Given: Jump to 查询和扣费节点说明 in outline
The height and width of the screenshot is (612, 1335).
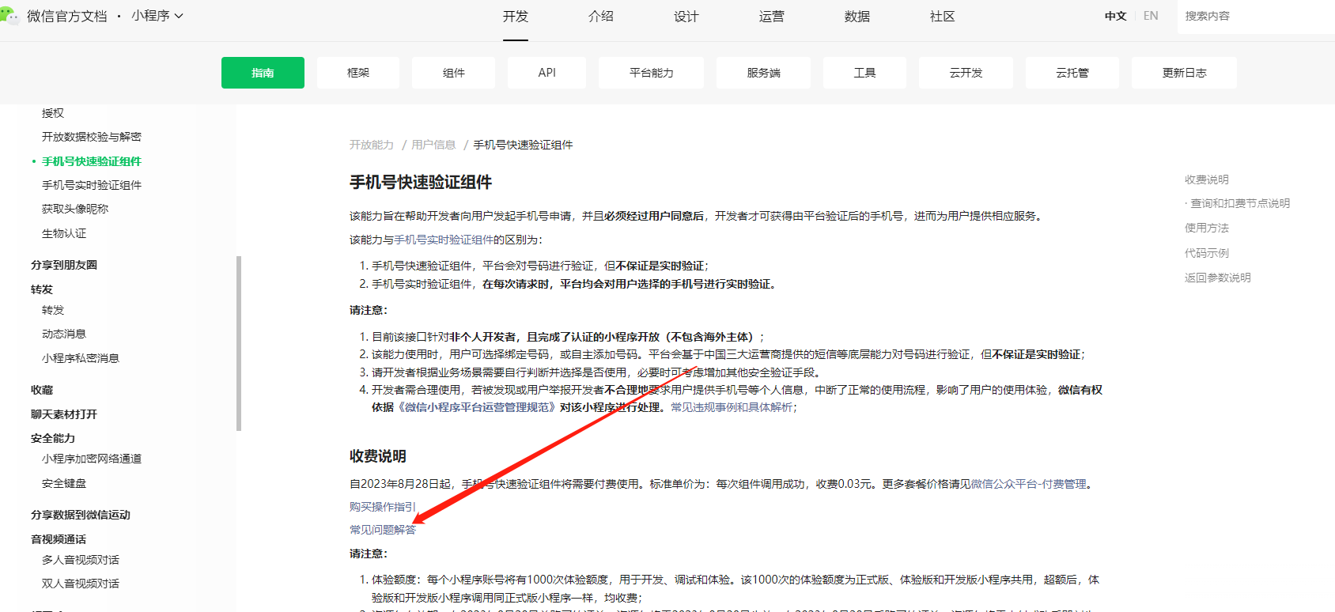Looking at the screenshot, I should pyautogui.click(x=1240, y=203).
